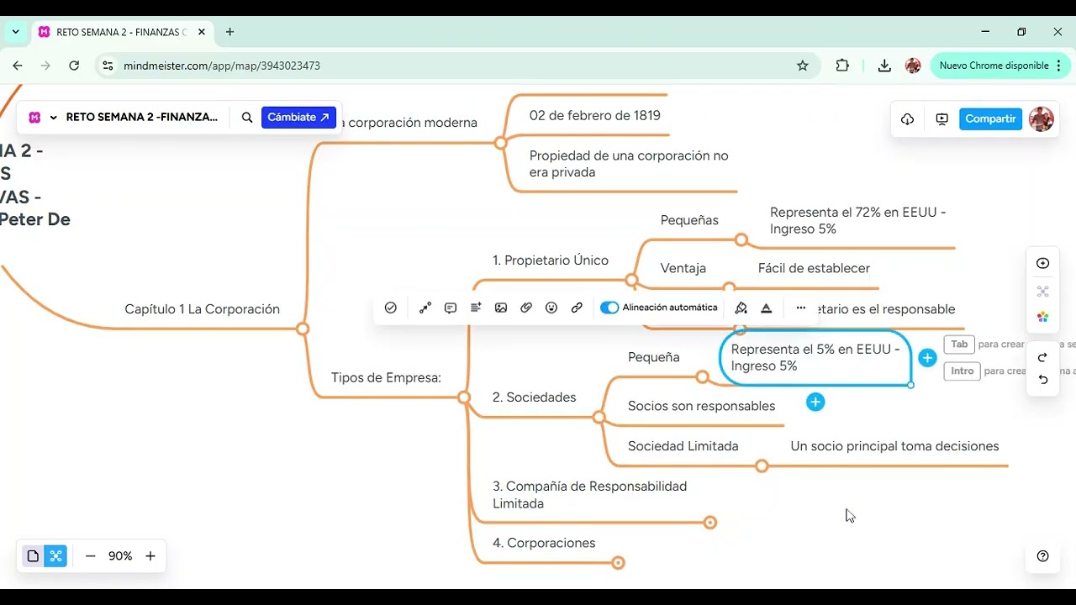
Task: Start presentation mode icon
Action: (942, 119)
